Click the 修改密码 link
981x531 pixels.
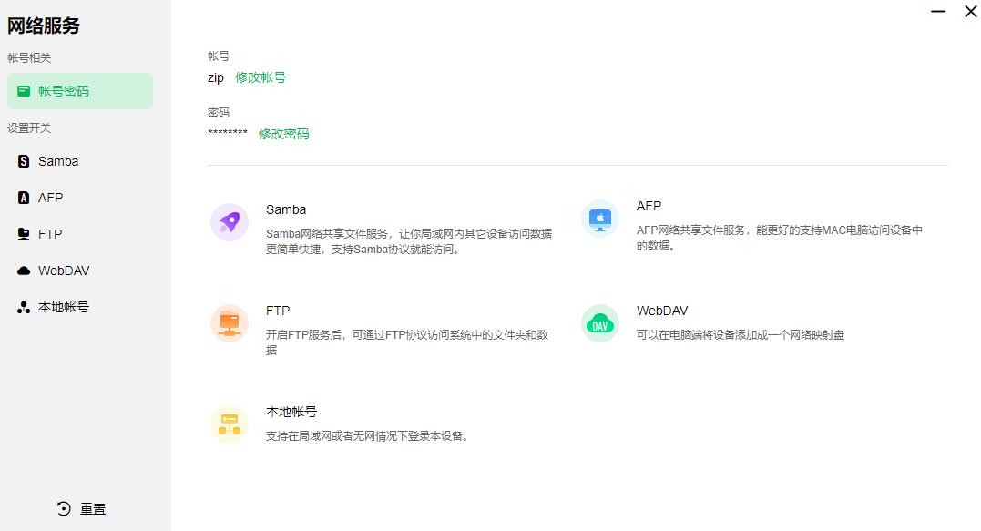(x=285, y=133)
